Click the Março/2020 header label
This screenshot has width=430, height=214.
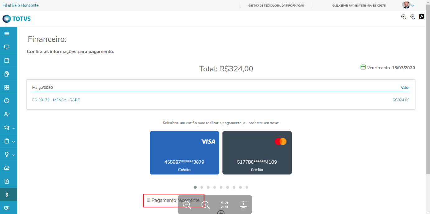[x=43, y=88]
